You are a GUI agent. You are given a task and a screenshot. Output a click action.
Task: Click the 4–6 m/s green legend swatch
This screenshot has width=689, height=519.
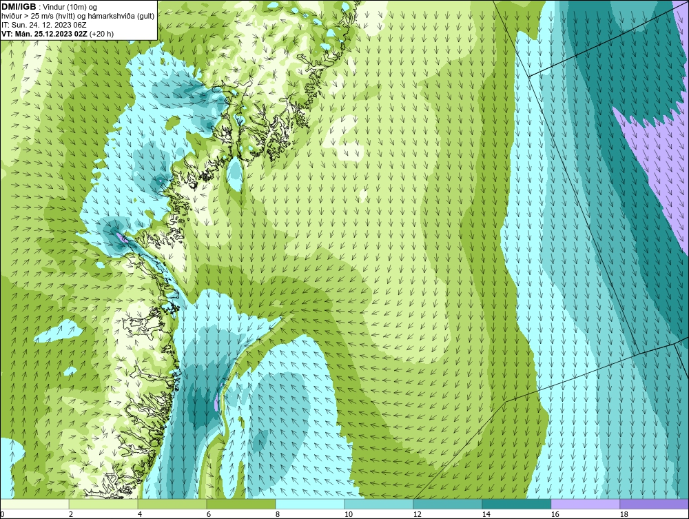coord(172,504)
